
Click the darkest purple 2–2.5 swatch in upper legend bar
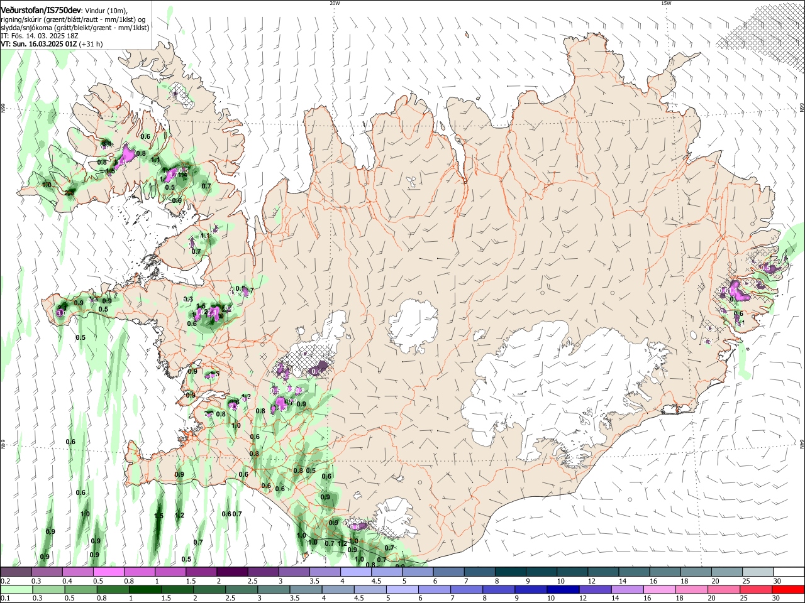tap(231, 572)
